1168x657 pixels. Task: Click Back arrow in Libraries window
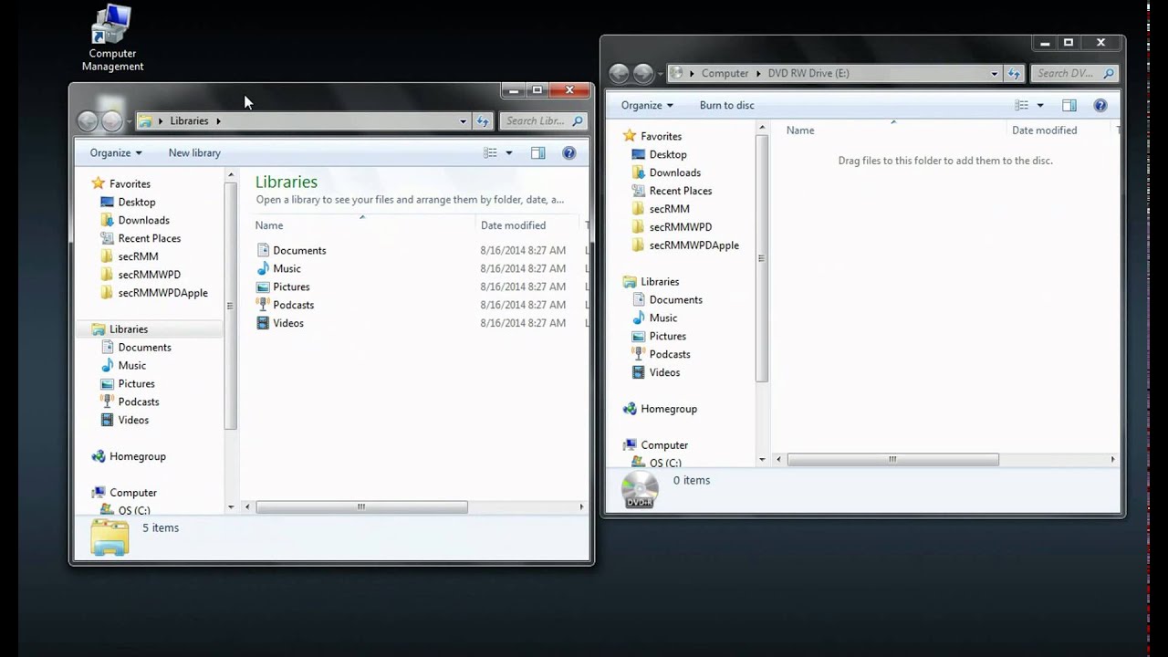[88, 120]
